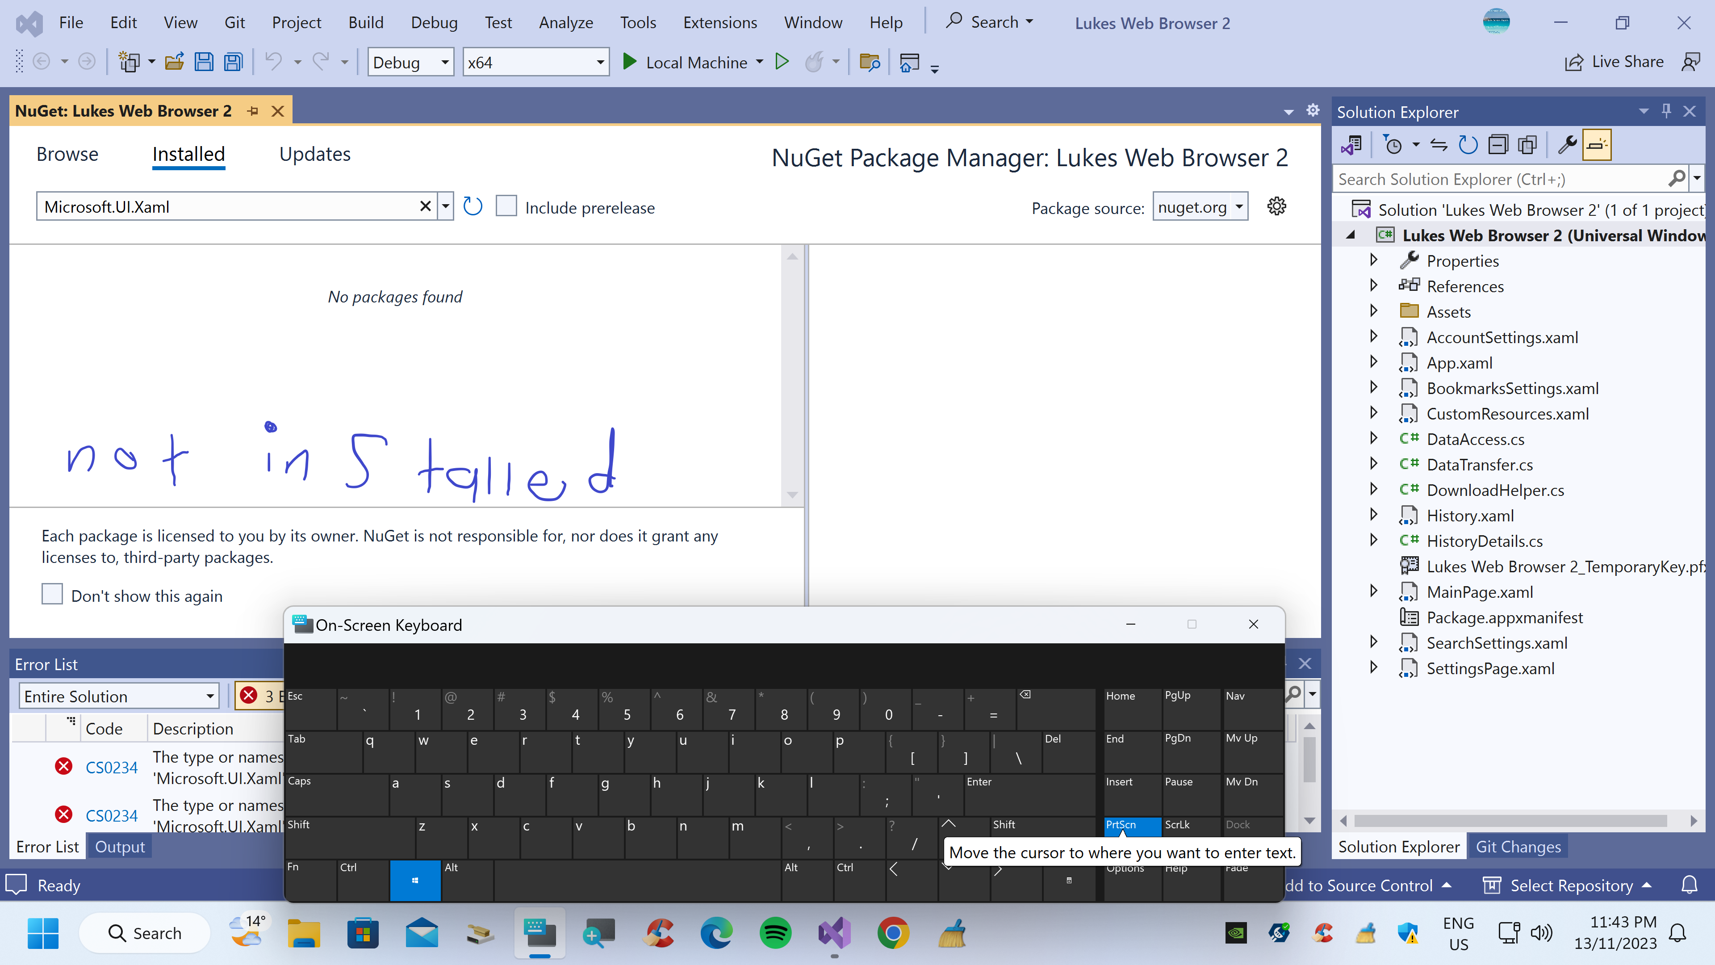1715x965 pixels.
Task: Check the Don't show this again box
Action: point(52,595)
